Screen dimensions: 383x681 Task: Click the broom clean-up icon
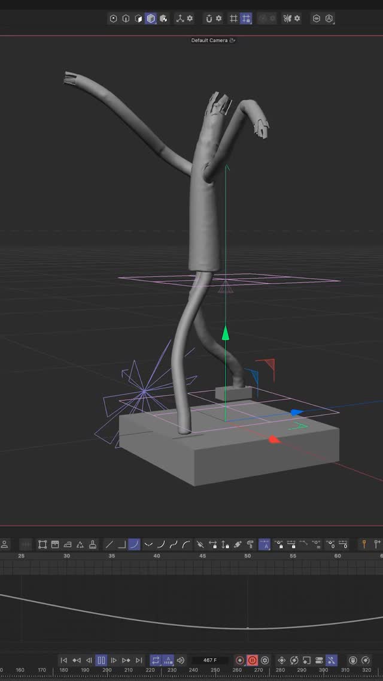[93, 544]
